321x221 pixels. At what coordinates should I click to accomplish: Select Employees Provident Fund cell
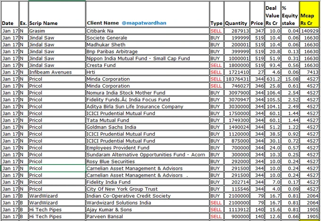tap(148, 148)
